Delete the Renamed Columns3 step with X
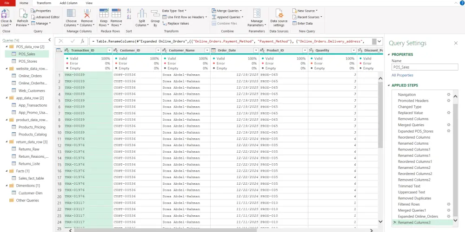 394,222
